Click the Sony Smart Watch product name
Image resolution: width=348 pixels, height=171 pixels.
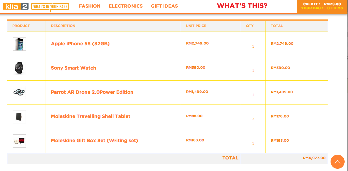click(73, 68)
